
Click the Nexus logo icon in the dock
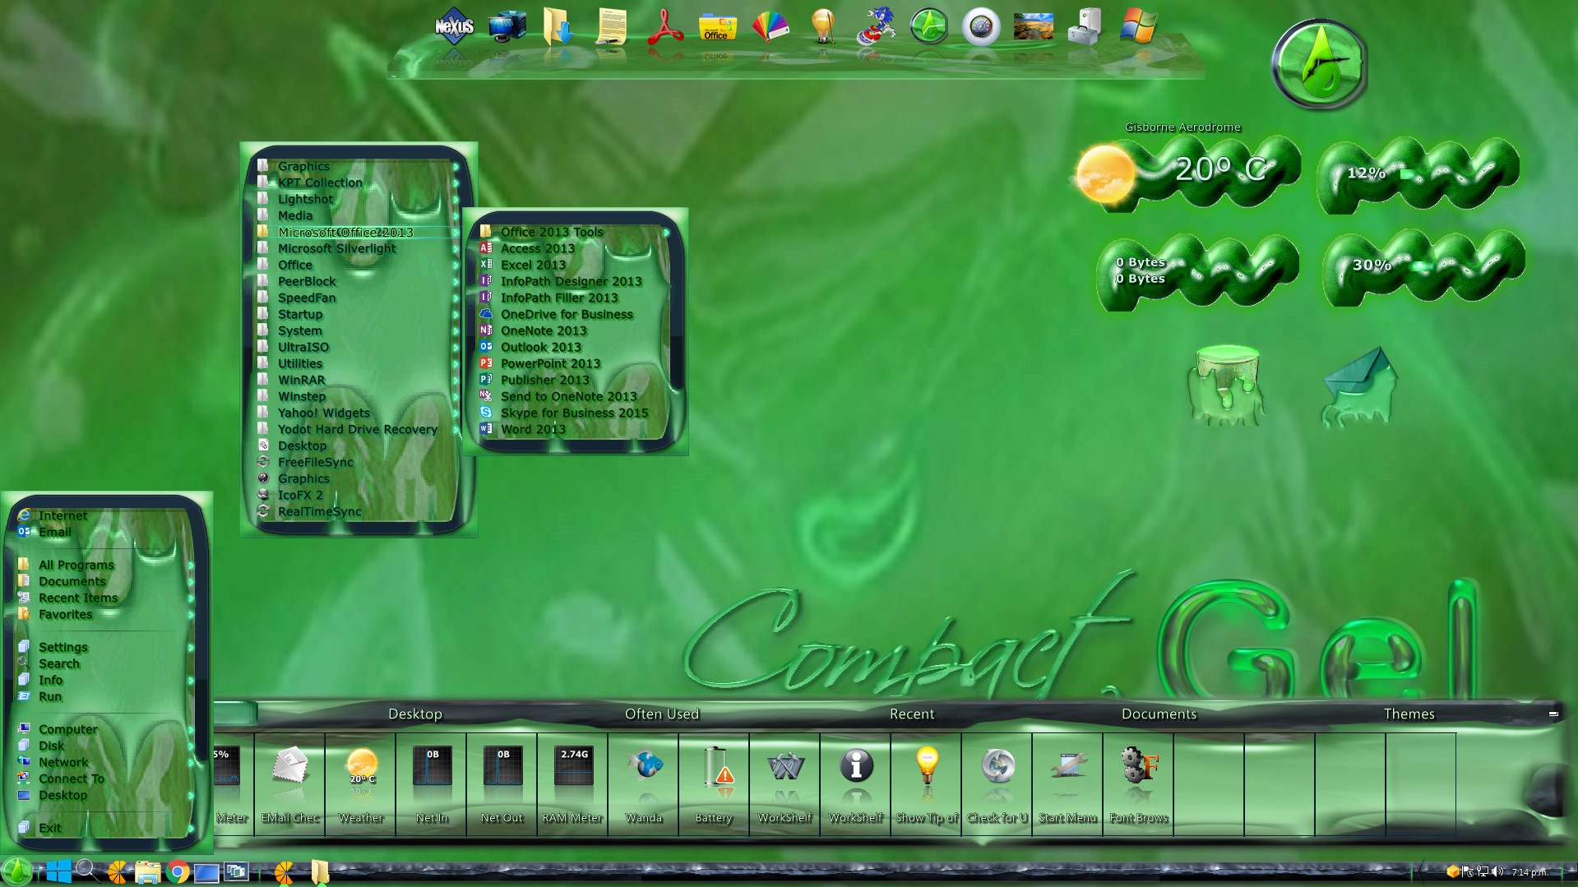pyautogui.click(x=454, y=26)
